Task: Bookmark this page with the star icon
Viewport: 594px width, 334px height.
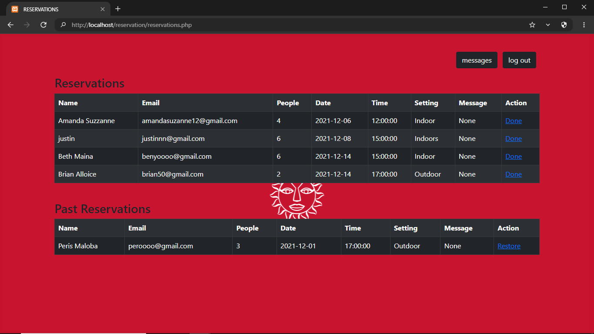Action: pos(532,25)
